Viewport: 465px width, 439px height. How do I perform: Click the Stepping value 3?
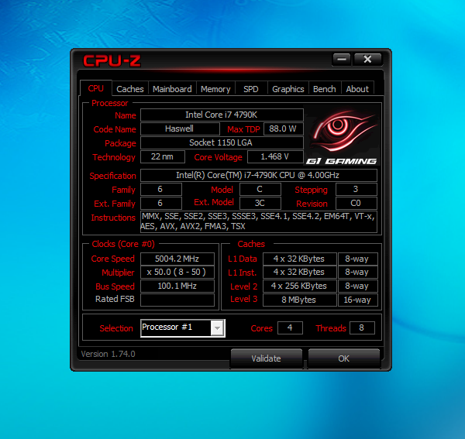tap(356, 189)
